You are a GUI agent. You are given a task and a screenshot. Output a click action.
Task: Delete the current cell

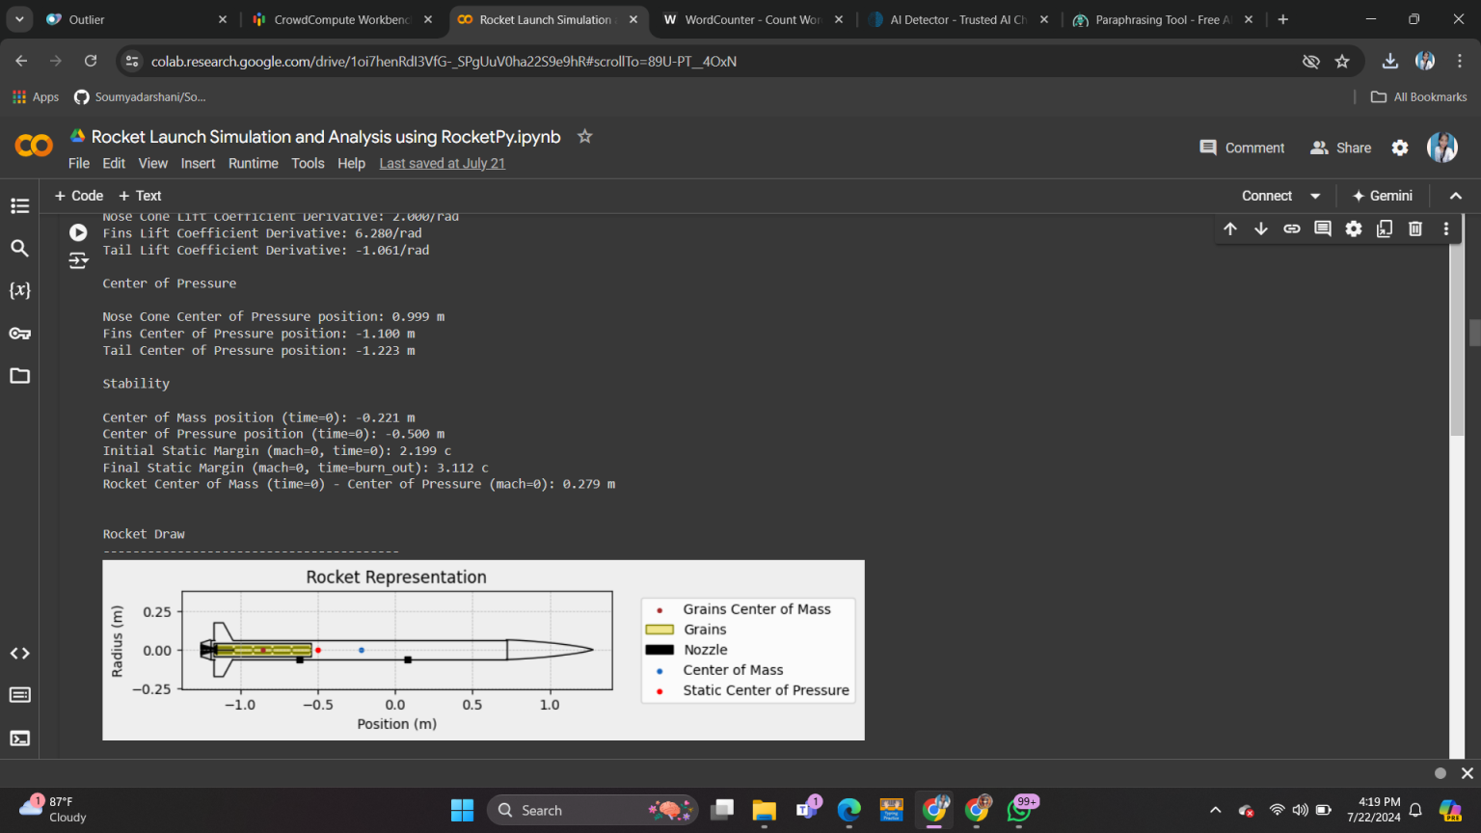pyautogui.click(x=1414, y=228)
